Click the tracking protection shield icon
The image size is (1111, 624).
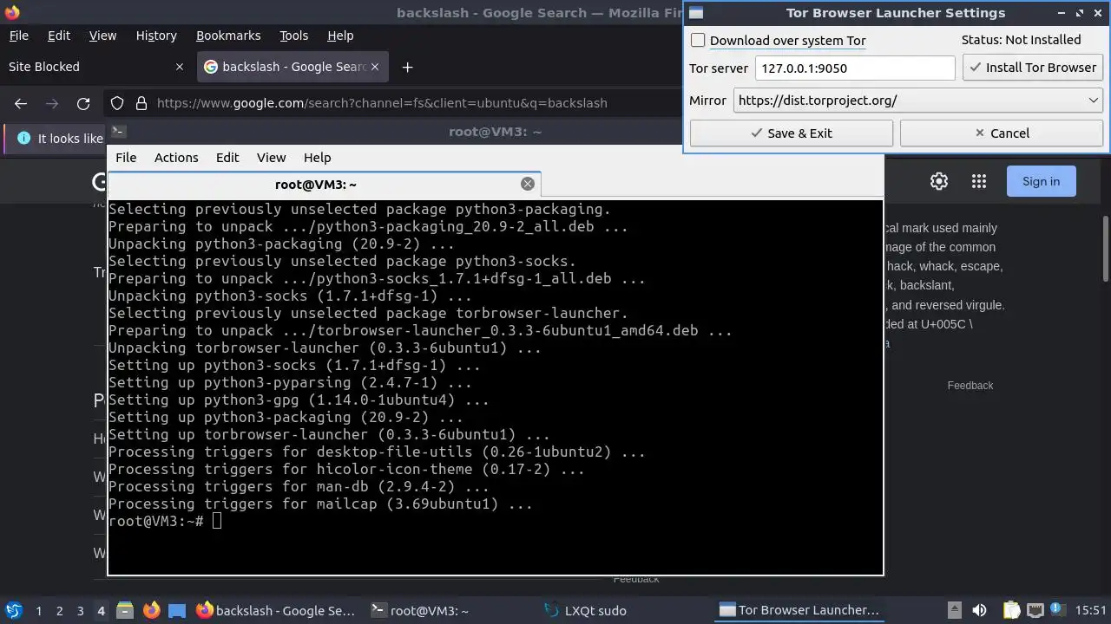(x=117, y=103)
